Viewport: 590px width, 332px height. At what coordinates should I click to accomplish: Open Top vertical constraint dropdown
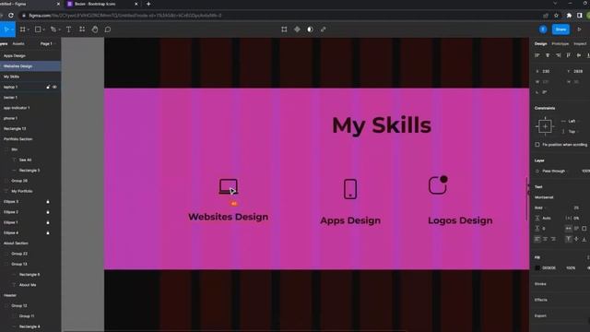click(572, 132)
